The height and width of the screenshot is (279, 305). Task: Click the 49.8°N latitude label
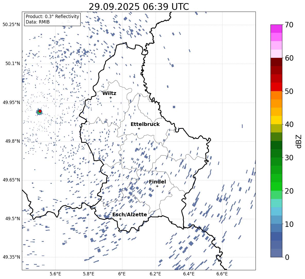pos(13,141)
